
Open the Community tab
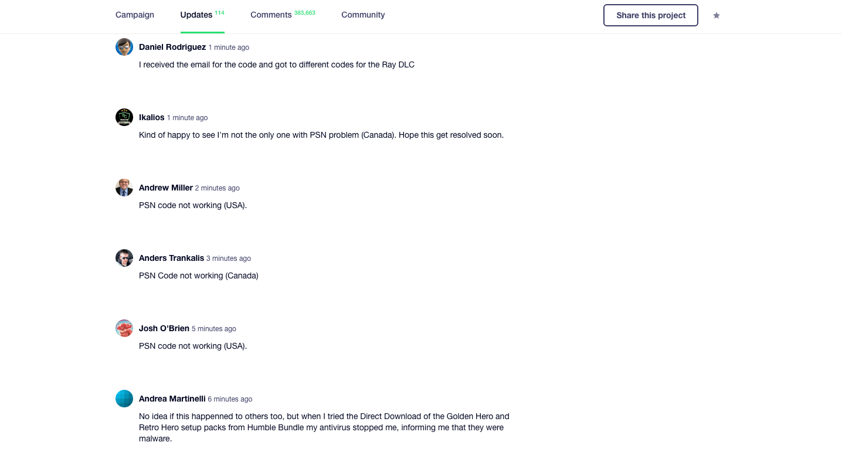[363, 15]
